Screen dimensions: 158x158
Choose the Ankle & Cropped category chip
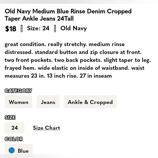coord(90,102)
